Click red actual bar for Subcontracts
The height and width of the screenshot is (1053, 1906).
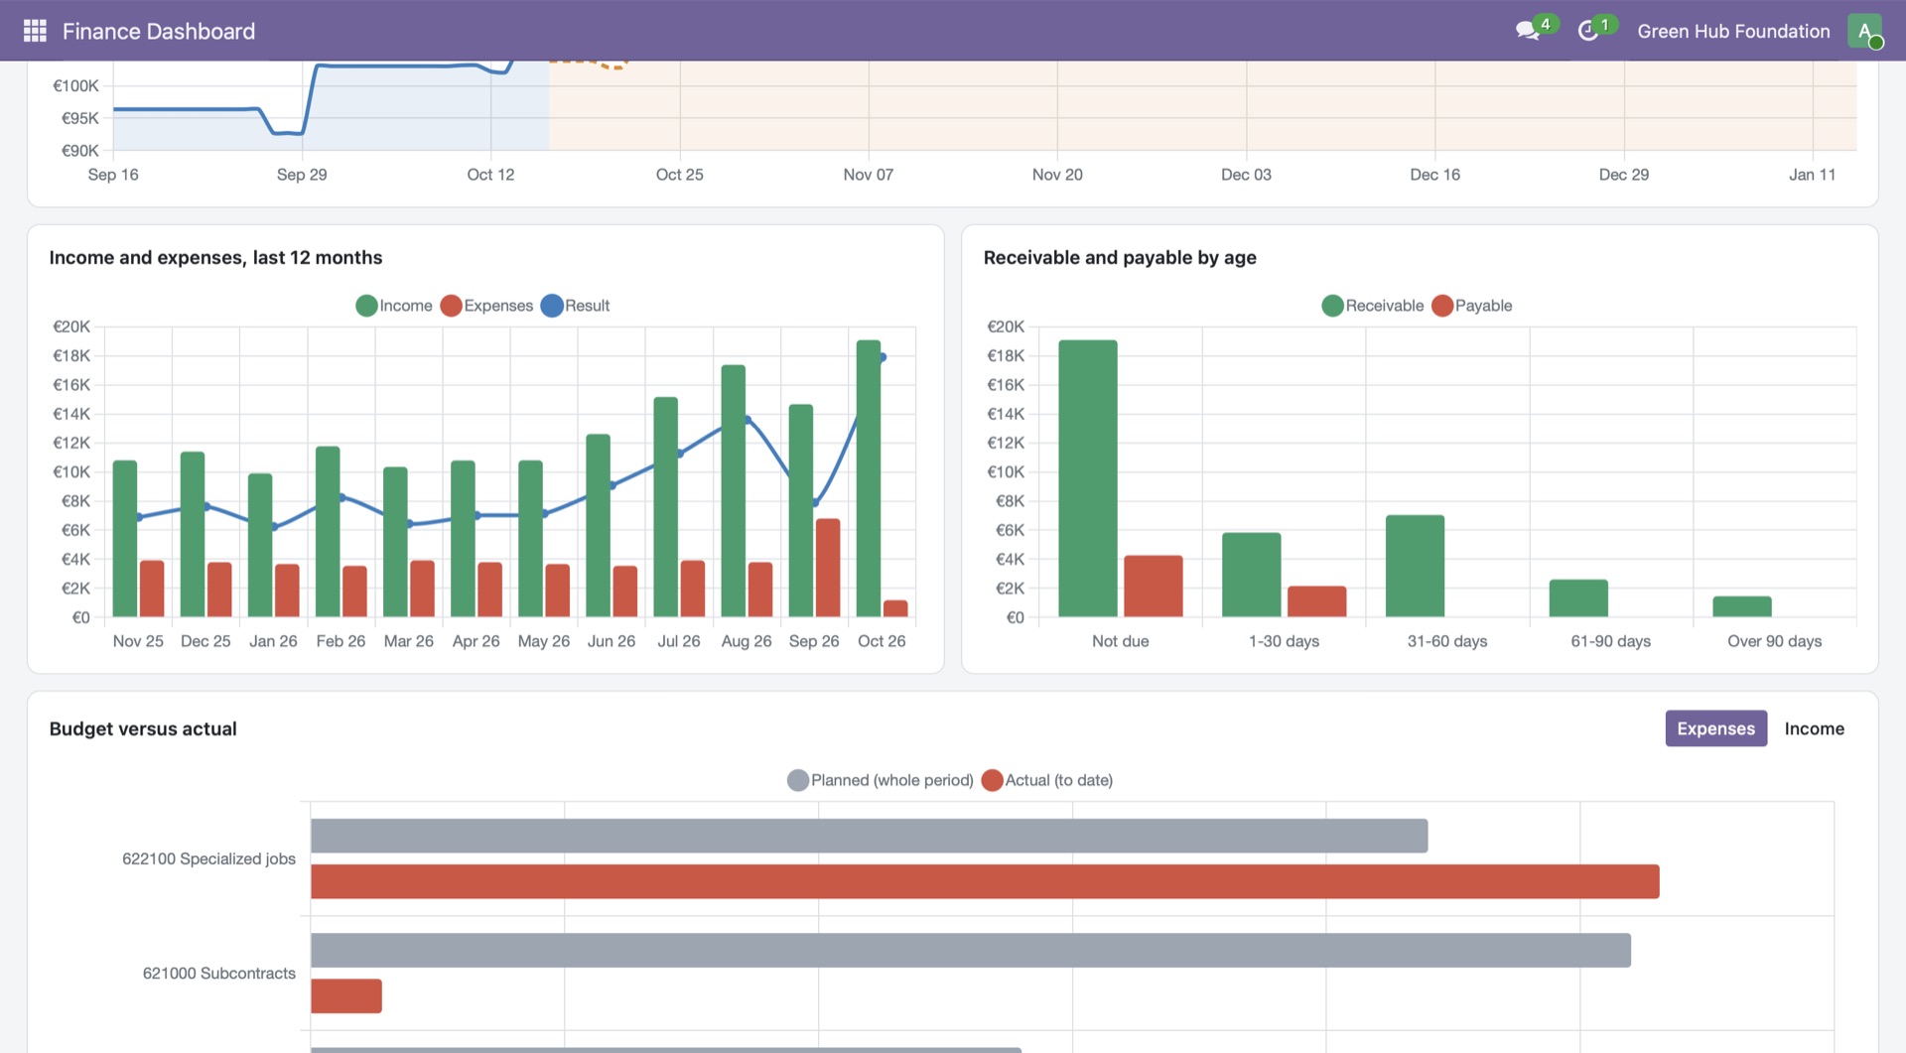346,995
